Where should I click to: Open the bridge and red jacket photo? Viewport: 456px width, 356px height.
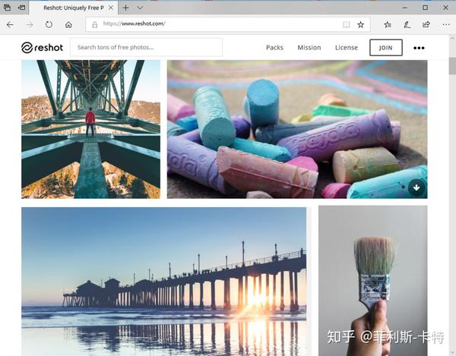pyautogui.click(x=90, y=129)
